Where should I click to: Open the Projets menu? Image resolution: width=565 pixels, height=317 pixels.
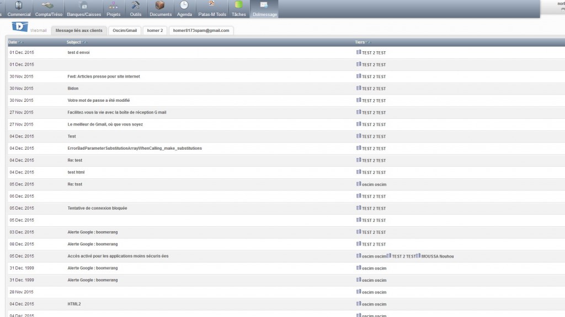tap(113, 9)
